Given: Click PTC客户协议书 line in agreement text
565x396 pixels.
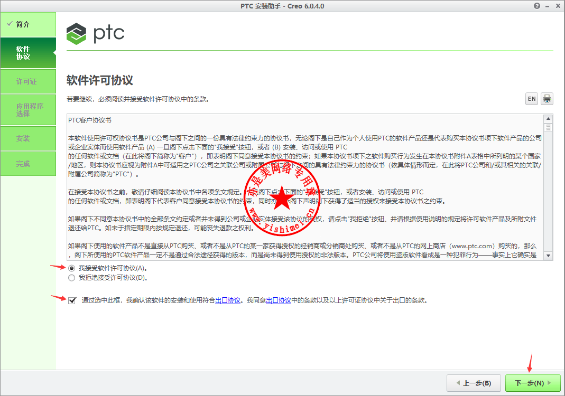Looking at the screenshot, I should (x=90, y=120).
